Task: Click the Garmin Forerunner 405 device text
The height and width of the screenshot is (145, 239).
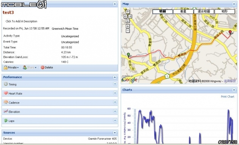Action: point(102,139)
